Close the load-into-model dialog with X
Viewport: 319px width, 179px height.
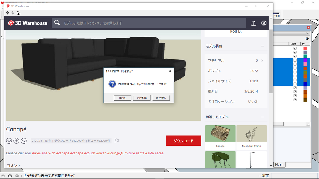pos(170,71)
